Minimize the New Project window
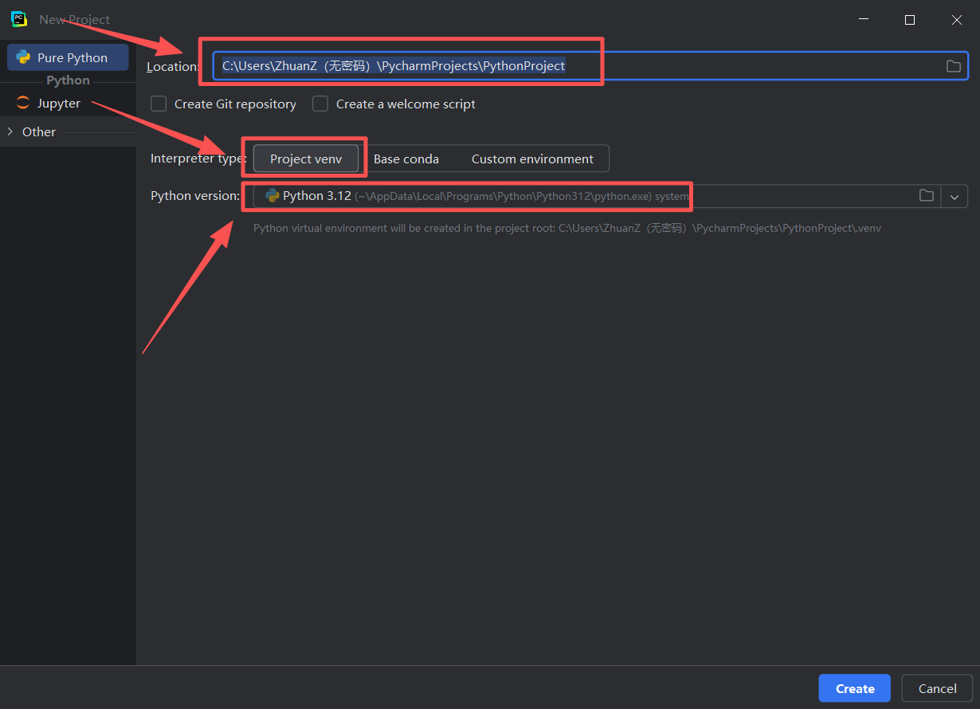The image size is (980, 709). 863,20
